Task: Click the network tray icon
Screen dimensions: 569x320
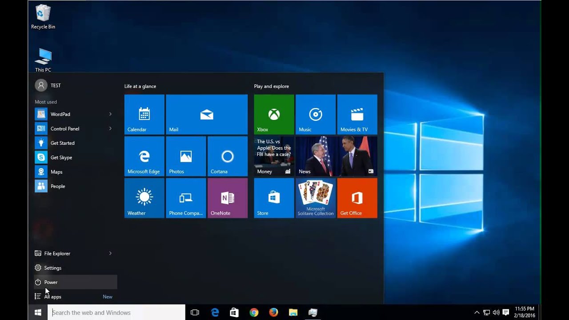Action: pos(487,312)
